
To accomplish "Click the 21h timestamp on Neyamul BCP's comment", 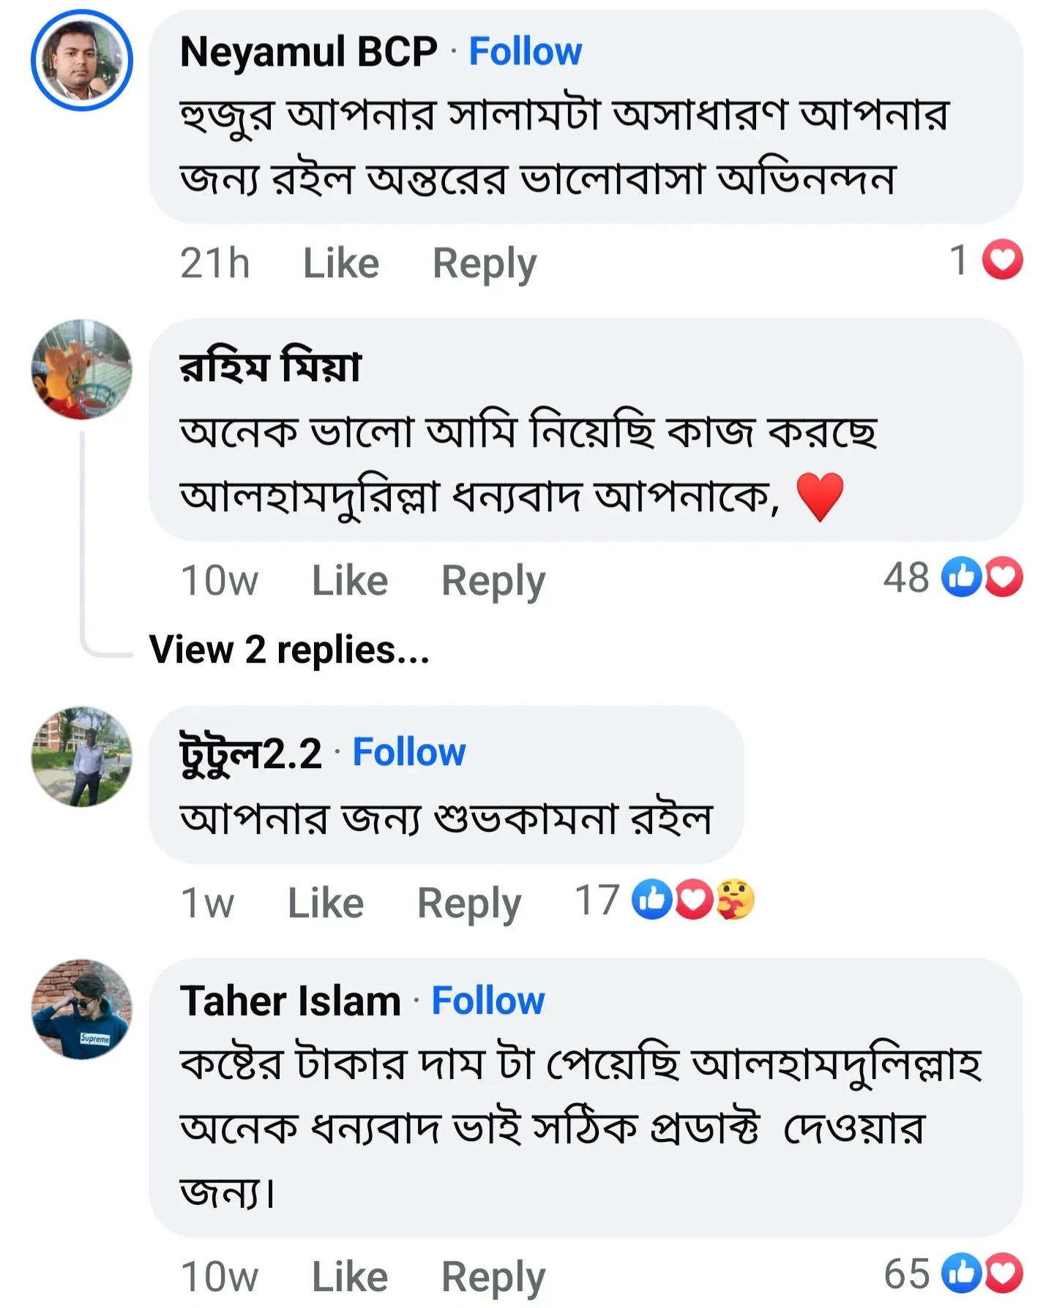I will [x=216, y=262].
